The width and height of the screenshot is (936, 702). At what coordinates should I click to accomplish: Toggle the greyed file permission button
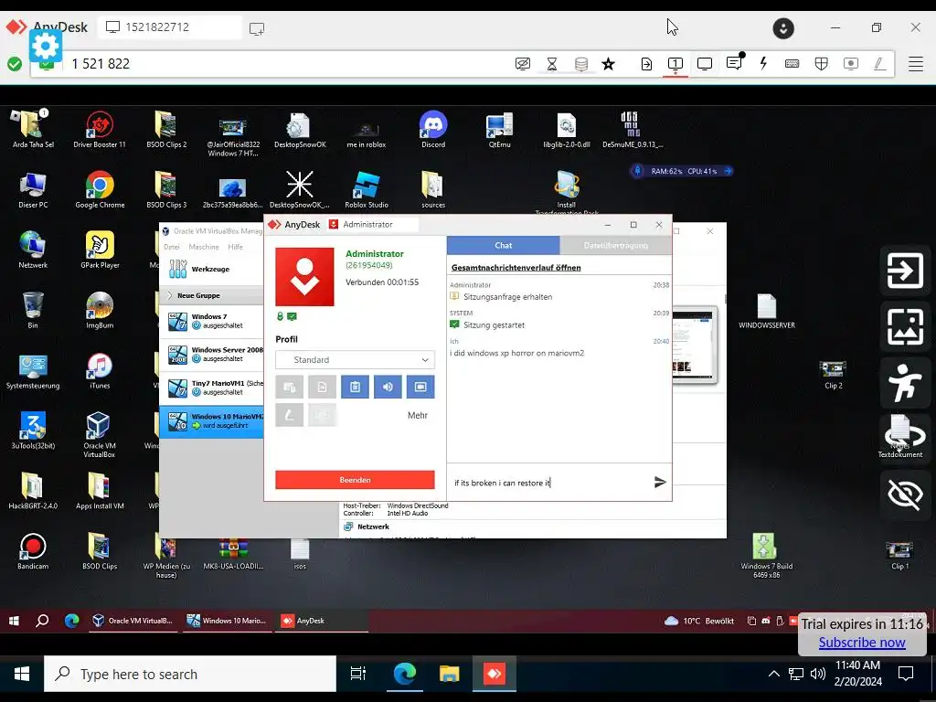coord(323,387)
